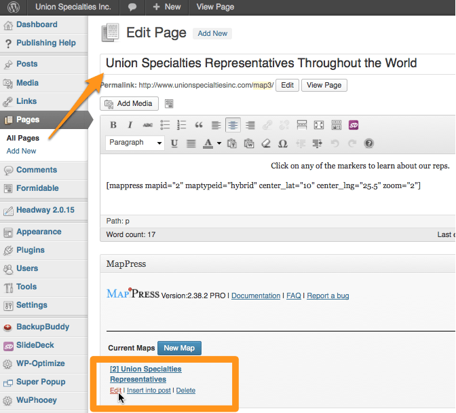Justify text alignment
456x413 pixels.
click(191, 143)
